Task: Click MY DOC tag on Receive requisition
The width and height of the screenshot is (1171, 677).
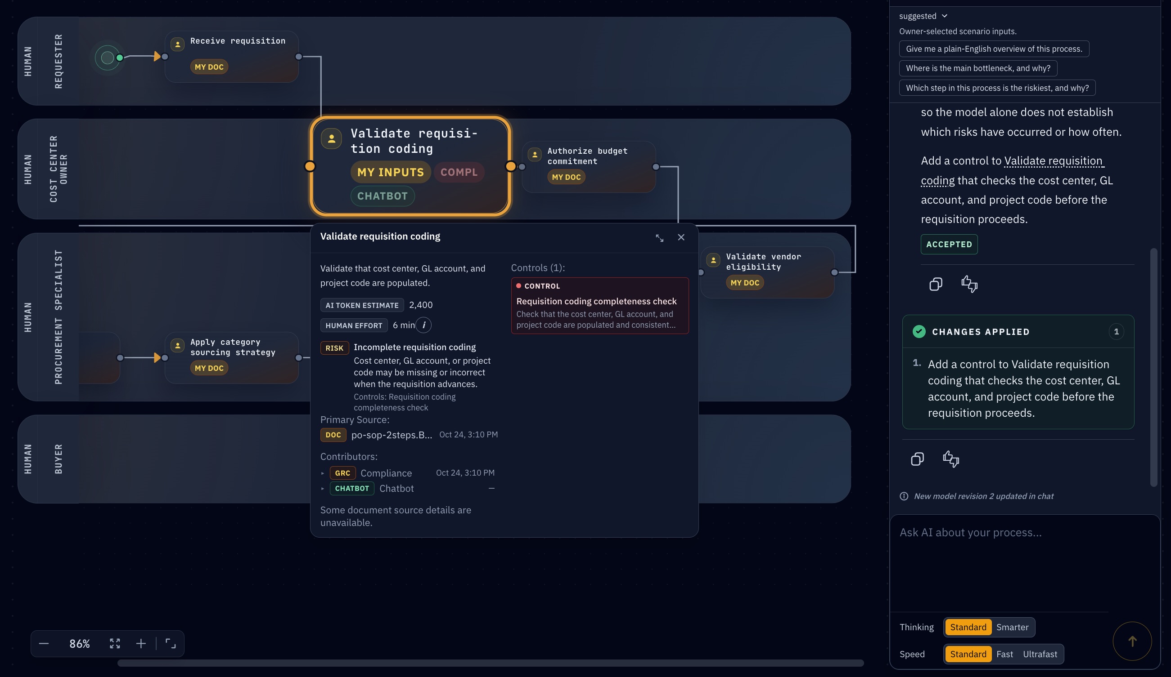Action: coord(209,67)
